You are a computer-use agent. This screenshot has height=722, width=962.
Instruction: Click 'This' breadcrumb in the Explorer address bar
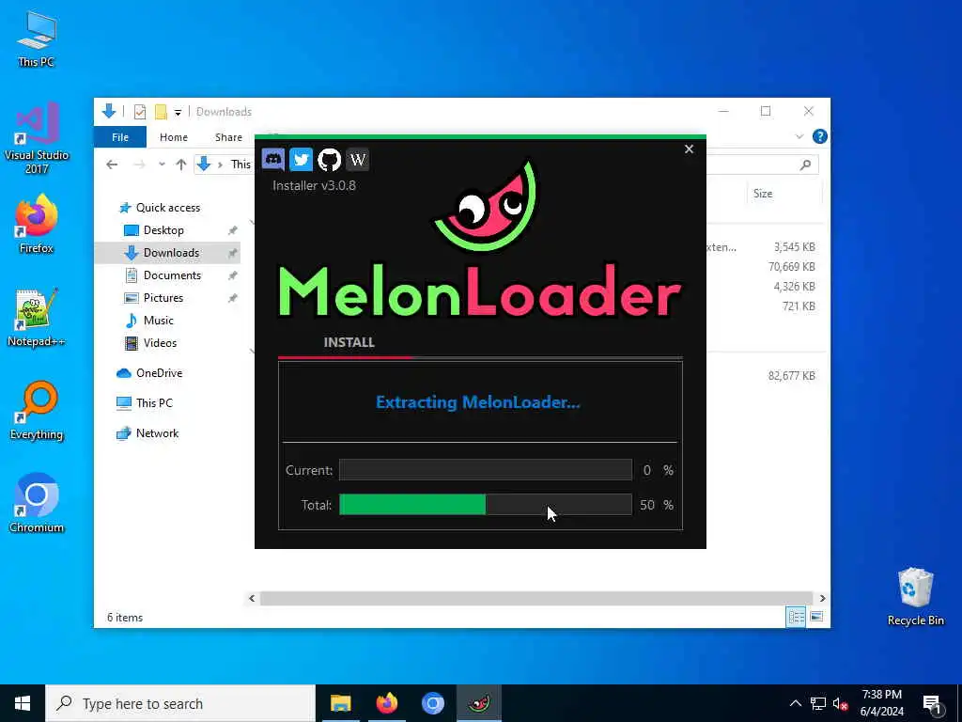pyautogui.click(x=240, y=165)
